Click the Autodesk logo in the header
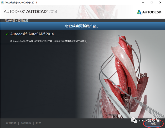The width and height of the screenshot is (165, 128). [x=150, y=12]
